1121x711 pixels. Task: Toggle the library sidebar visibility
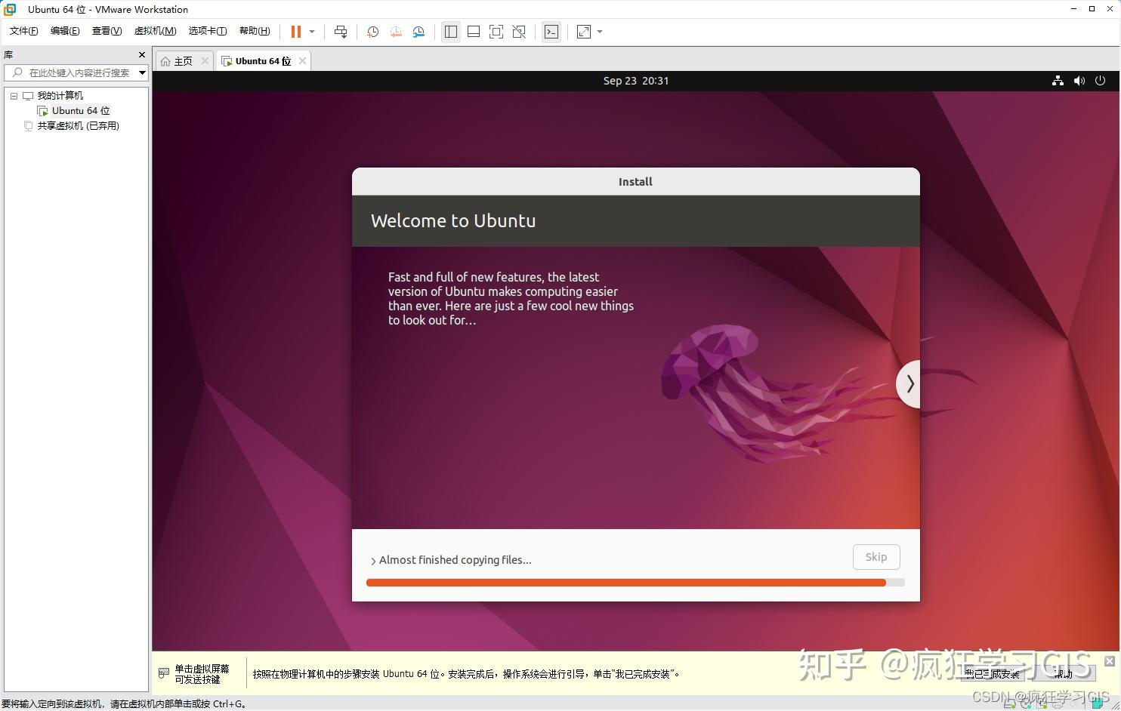[x=451, y=32]
